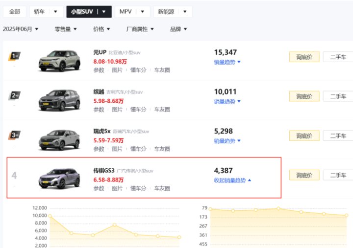Screen dimensions: 353x248
Task: Open 车友圈 for 传祺GS3
Action: click(x=162, y=188)
